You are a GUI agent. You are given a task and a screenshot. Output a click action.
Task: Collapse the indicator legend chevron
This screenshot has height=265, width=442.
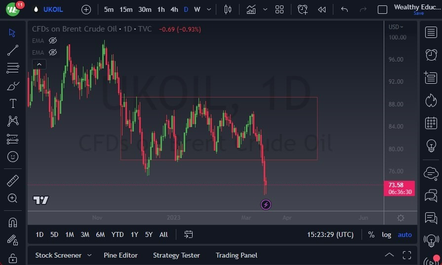pyautogui.click(x=39, y=64)
